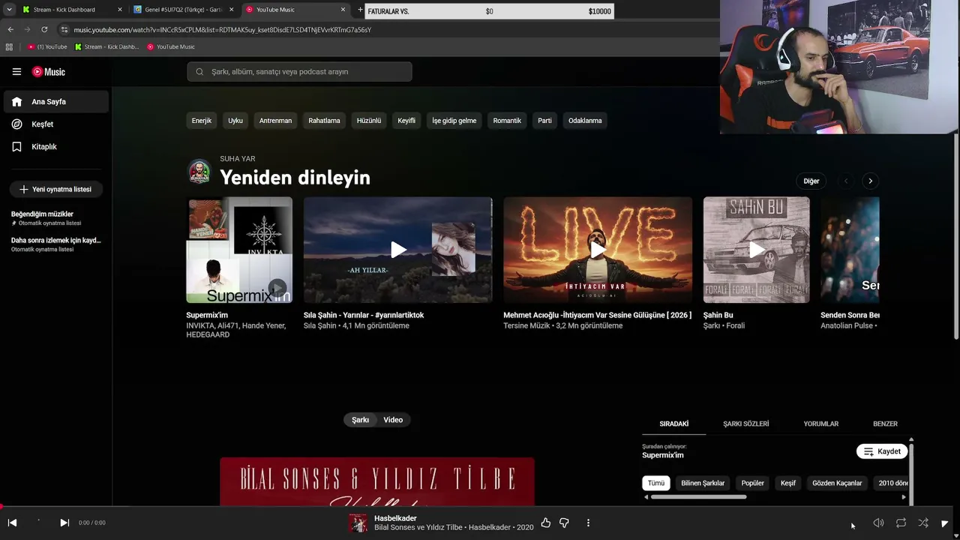960x540 pixels.
Task: Go to Ana Sayfa in the sidebar
Action: pos(56,102)
